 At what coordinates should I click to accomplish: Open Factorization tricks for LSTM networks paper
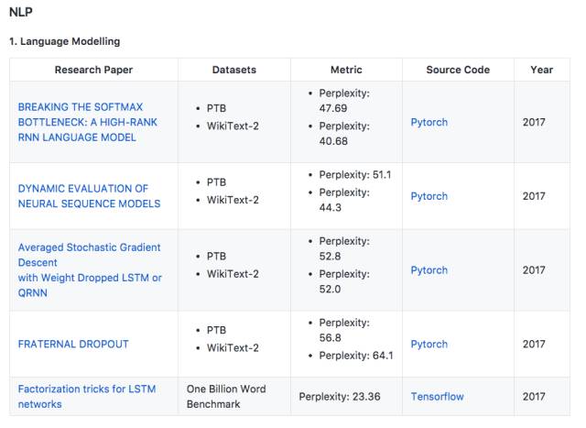[87, 396]
